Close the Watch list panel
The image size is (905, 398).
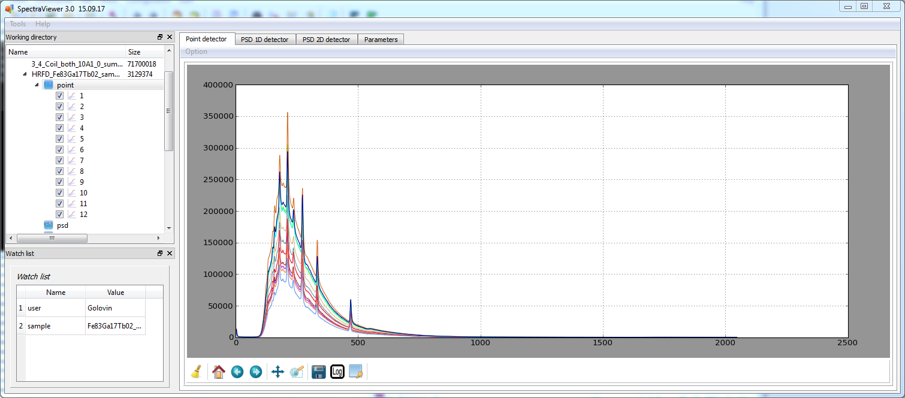170,254
